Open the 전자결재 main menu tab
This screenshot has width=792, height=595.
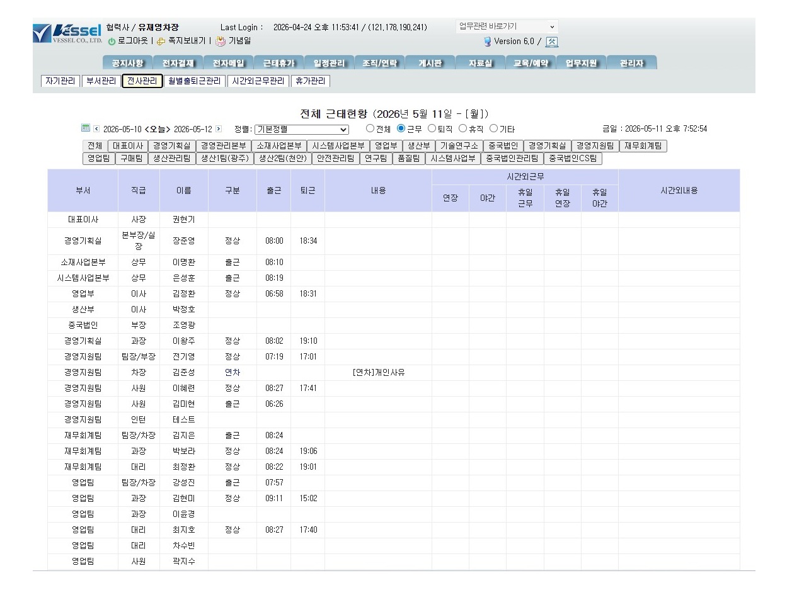point(178,63)
